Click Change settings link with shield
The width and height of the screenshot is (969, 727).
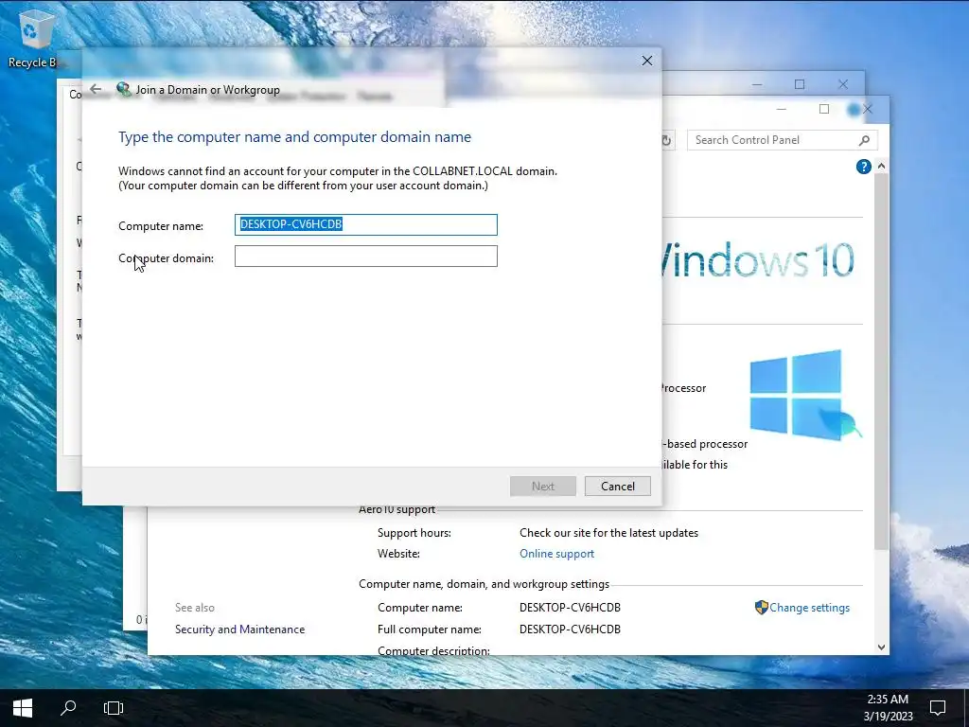(802, 608)
